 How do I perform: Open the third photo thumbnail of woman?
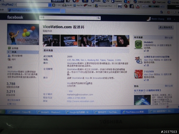tap(86, 41)
